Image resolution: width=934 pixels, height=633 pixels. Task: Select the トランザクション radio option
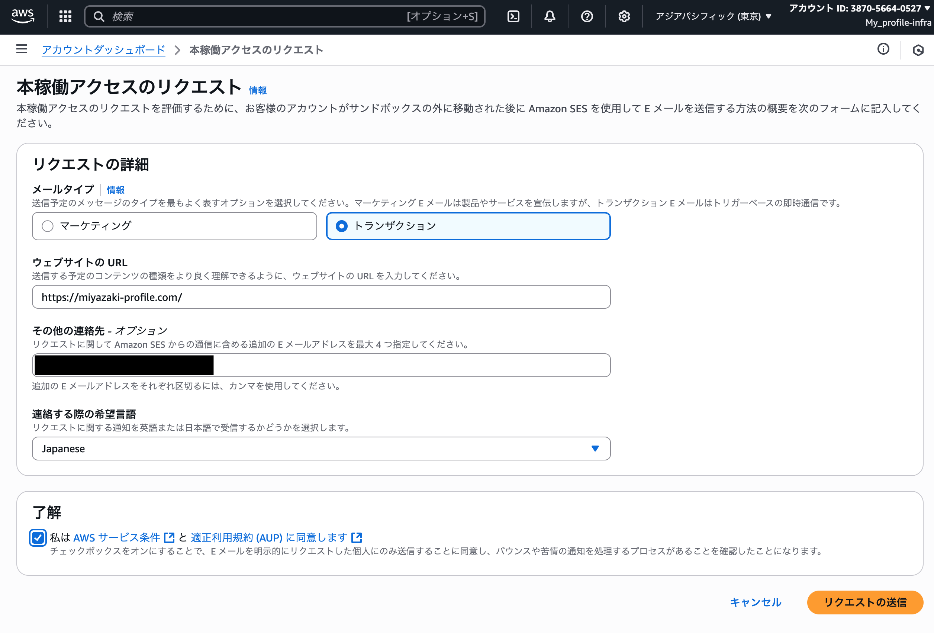(342, 226)
